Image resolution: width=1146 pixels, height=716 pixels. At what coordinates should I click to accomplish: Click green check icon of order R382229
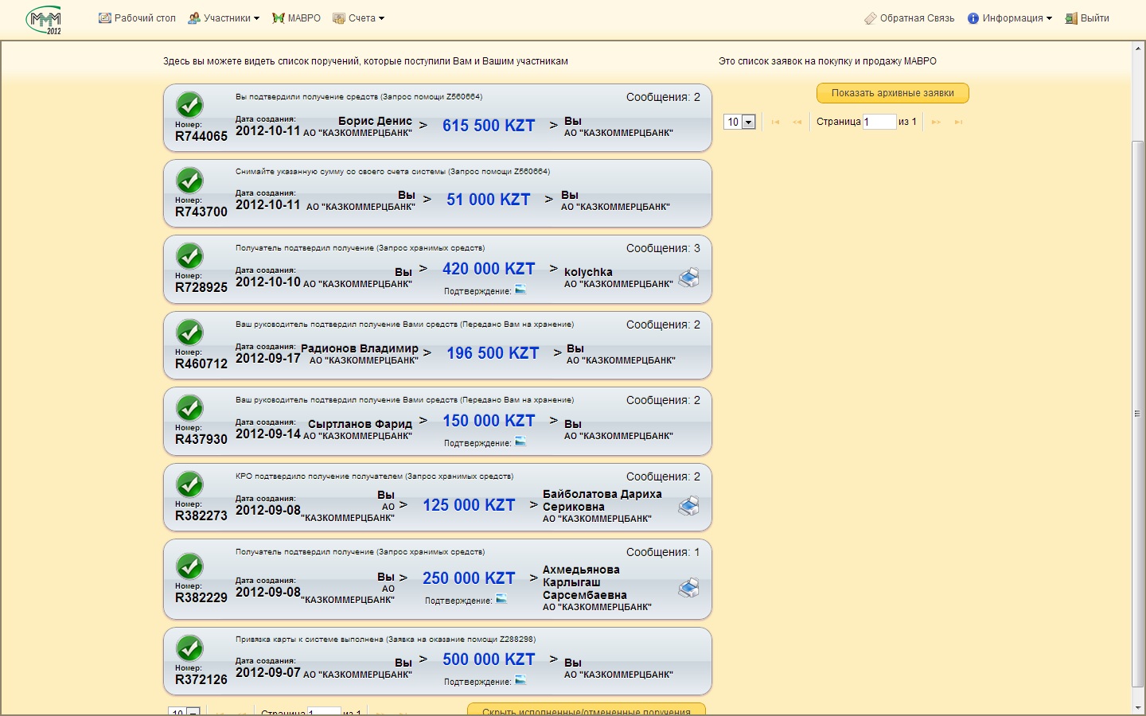tap(189, 566)
